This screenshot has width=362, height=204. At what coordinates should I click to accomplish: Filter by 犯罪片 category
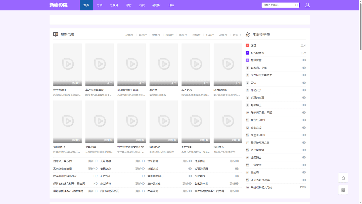coord(210,35)
